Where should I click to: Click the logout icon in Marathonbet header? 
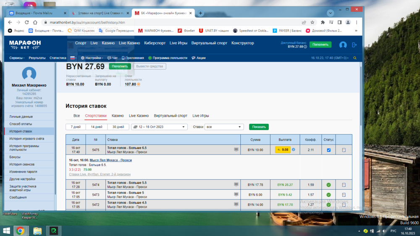tap(354, 45)
